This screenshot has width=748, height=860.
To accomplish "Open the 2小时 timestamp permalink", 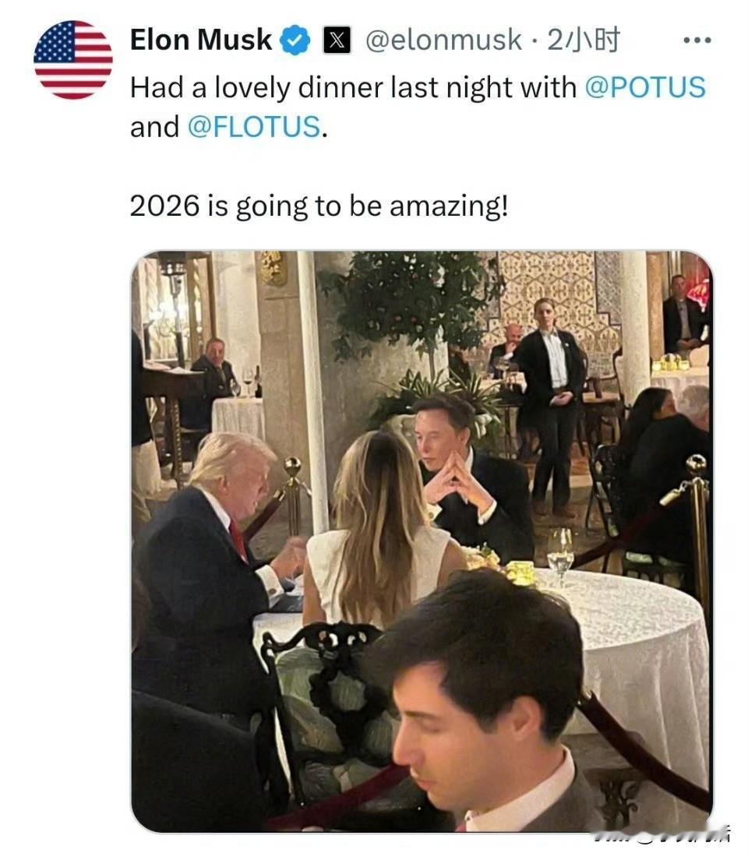I will (584, 40).
